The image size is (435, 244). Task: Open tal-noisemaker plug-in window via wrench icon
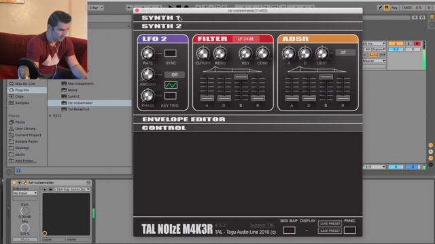point(25,182)
